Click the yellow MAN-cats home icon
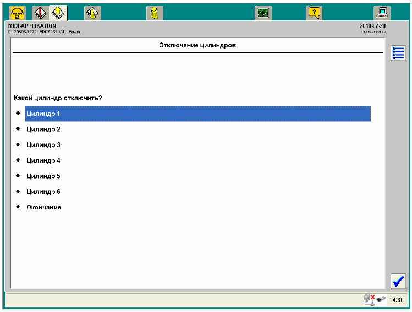The width and height of the screenshot is (412, 312). (17, 12)
